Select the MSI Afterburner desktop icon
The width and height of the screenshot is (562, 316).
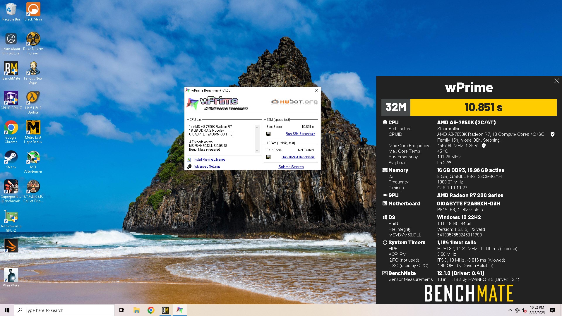click(x=33, y=162)
